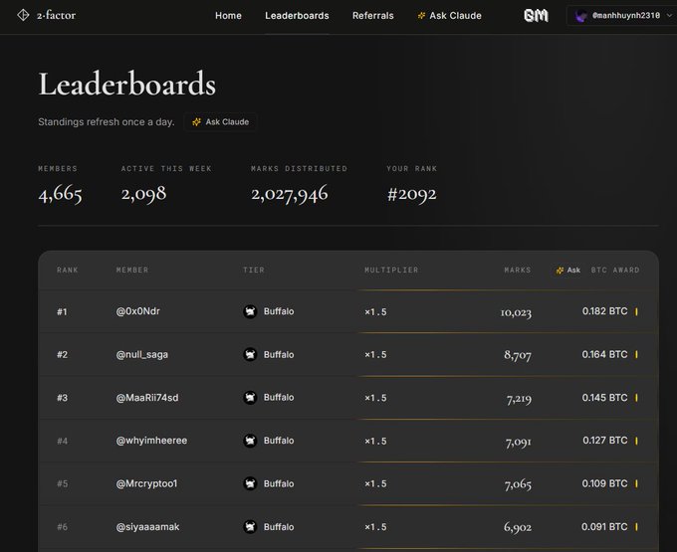
Task: Open member @siyaaaamak
Action: [x=147, y=526]
